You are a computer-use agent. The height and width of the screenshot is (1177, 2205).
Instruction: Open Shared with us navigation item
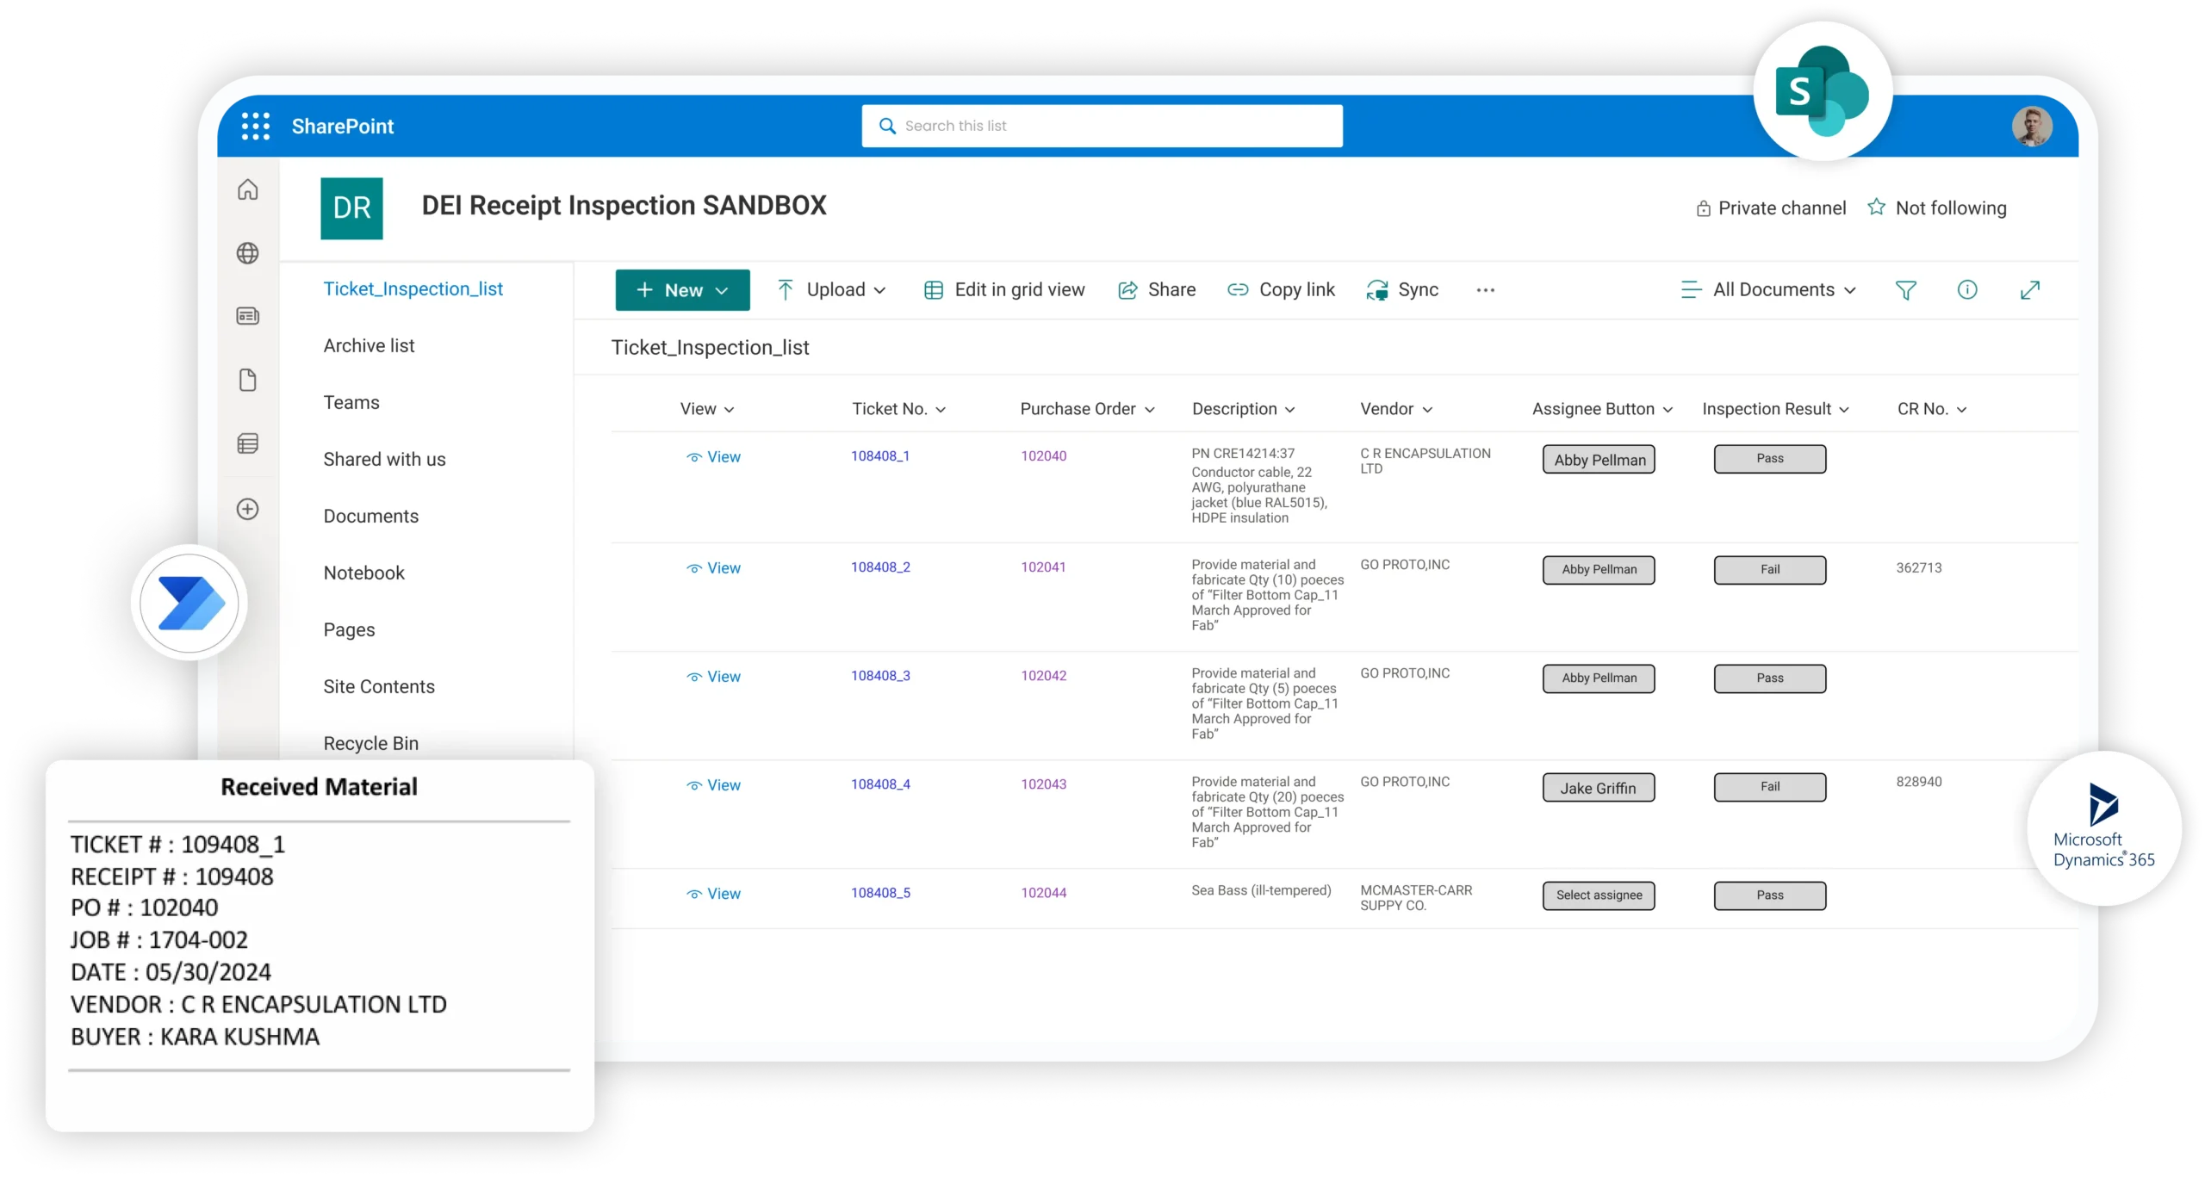384,460
